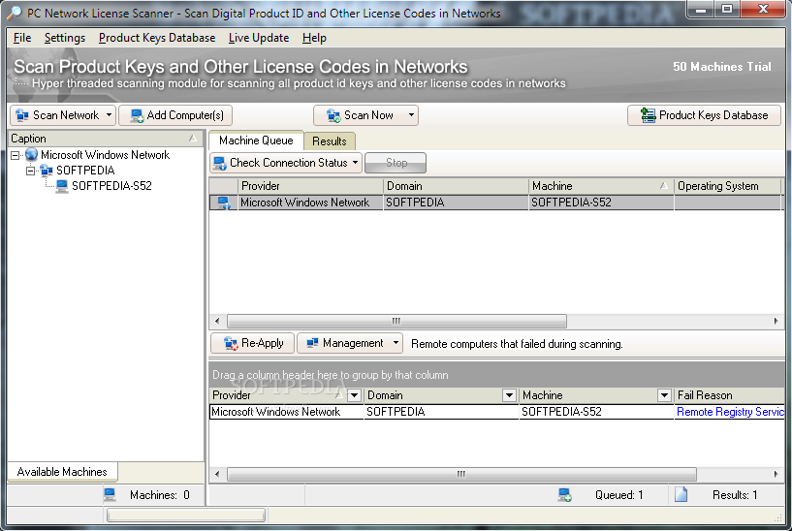This screenshot has height=531, width=792.
Task: Sort by the Caption column header
Action: click(105, 139)
